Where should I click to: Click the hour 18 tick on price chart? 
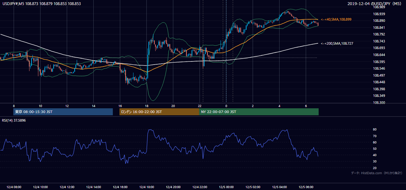146,106
